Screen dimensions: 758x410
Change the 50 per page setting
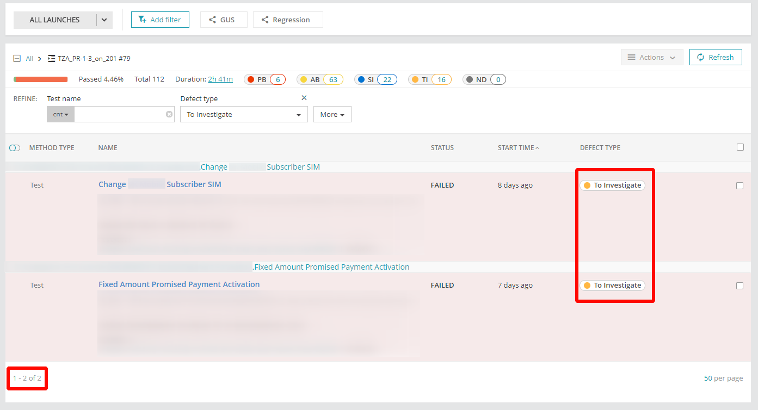point(723,378)
